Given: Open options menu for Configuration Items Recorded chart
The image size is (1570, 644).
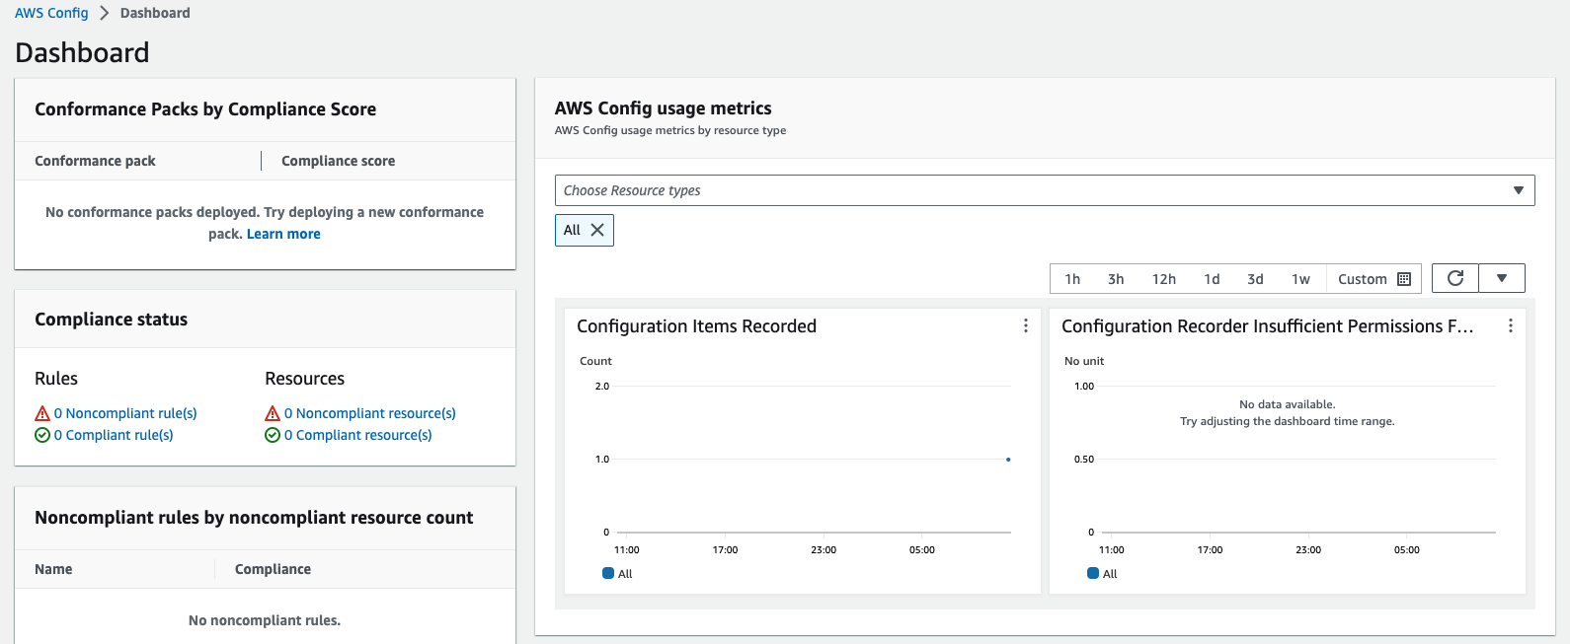Looking at the screenshot, I should pos(1026,325).
